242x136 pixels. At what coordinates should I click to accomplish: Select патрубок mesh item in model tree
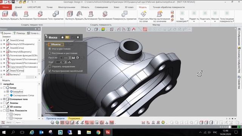click(x=18, y=91)
